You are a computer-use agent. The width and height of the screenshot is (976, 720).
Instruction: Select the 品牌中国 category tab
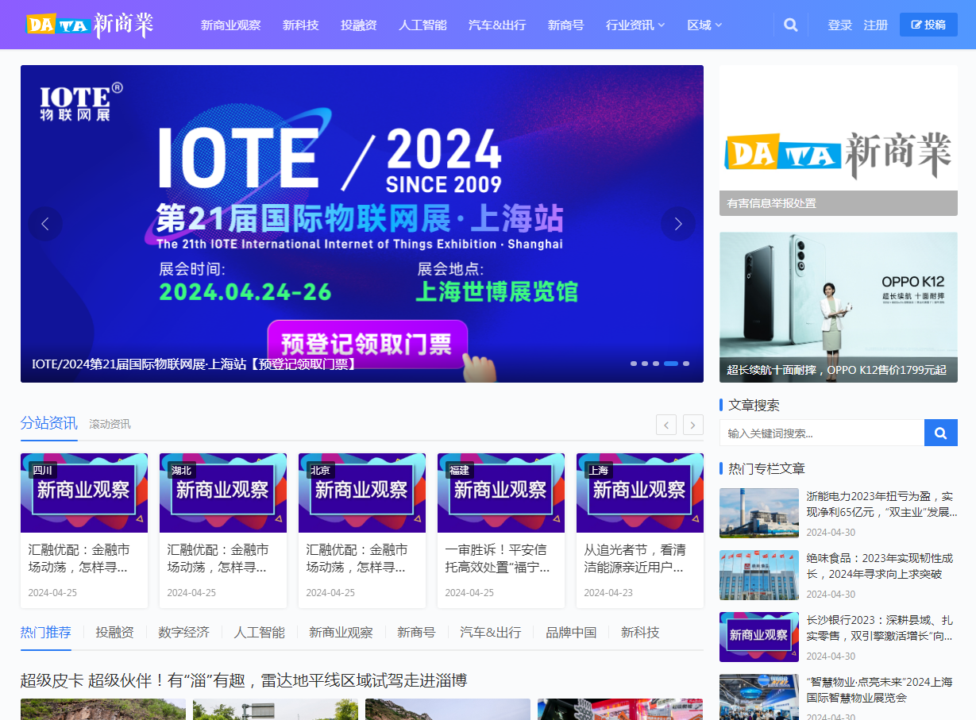click(x=571, y=633)
